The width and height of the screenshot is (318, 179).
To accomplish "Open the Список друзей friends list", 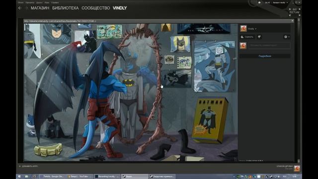I will pos(284,166).
